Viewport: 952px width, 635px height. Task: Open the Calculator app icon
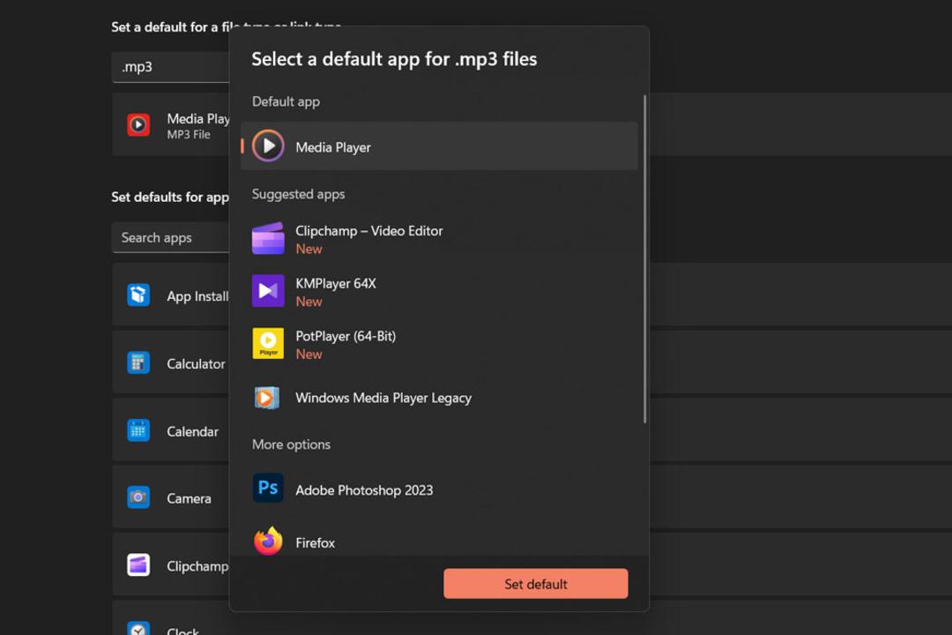138,362
